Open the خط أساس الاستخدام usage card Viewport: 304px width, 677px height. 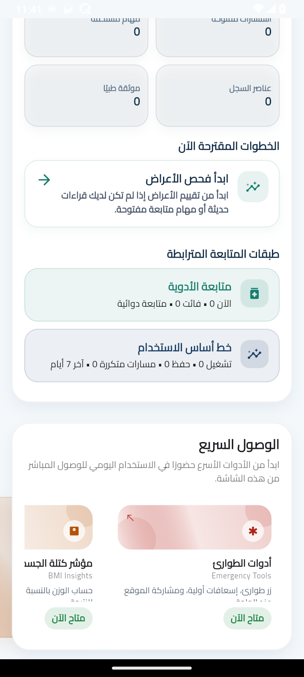[152, 356]
